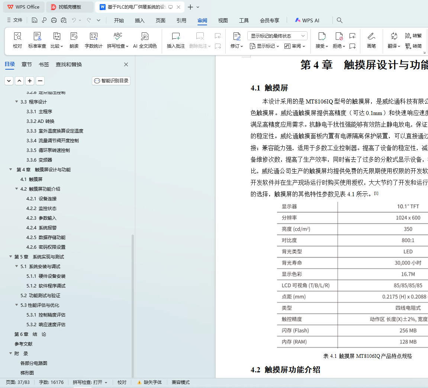This screenshot has height=388, width=428.
Task: Open the 显示标记 dropdown
Action: 264,46
